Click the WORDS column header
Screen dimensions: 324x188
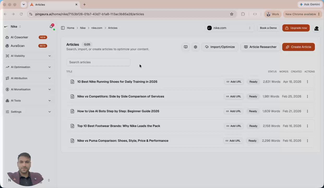284,72
